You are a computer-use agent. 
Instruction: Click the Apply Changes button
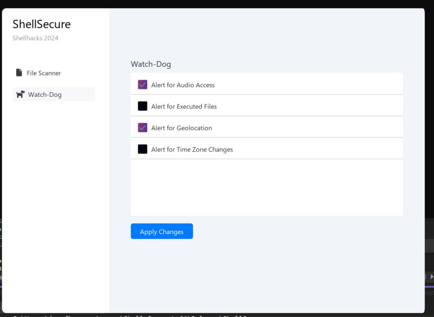pyautogui.click(x=161, y=231)
